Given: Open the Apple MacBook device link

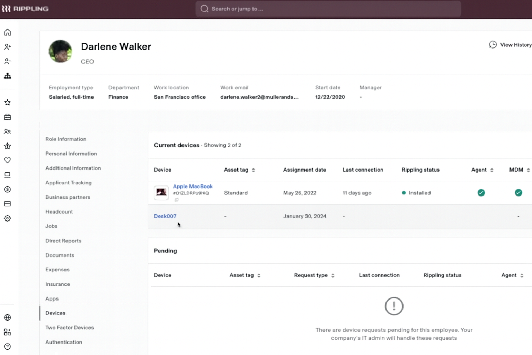Looking at the screenshot, I should coord(193,187).
